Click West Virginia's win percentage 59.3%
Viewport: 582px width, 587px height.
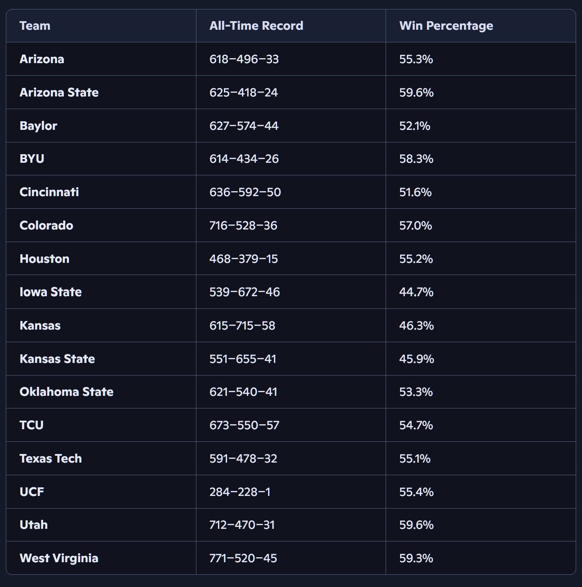(416, 558)
